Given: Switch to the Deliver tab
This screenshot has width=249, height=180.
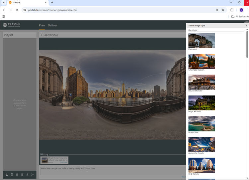Looking at the screenshot, I should click(x=52, y=25).
